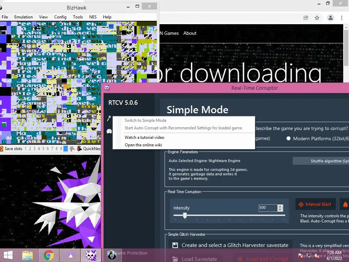Image resolution: width=349 pixels, height=262 pixels.
Task: Open the browser three-dot menu
Action: pyautogui.click(x=342, y=18)
